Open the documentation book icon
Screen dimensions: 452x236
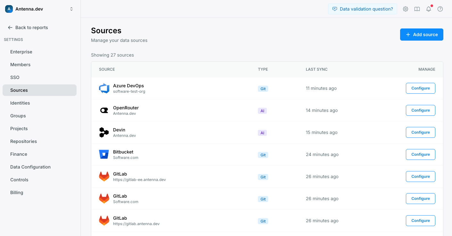417,9
